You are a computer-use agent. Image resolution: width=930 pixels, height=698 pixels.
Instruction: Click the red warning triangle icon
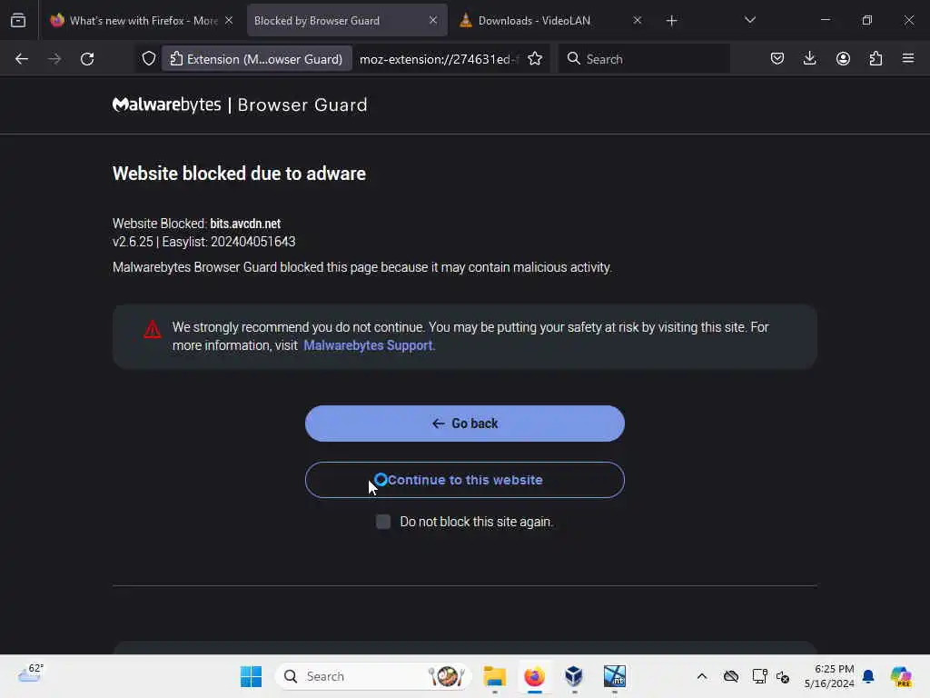coord(153,329)
